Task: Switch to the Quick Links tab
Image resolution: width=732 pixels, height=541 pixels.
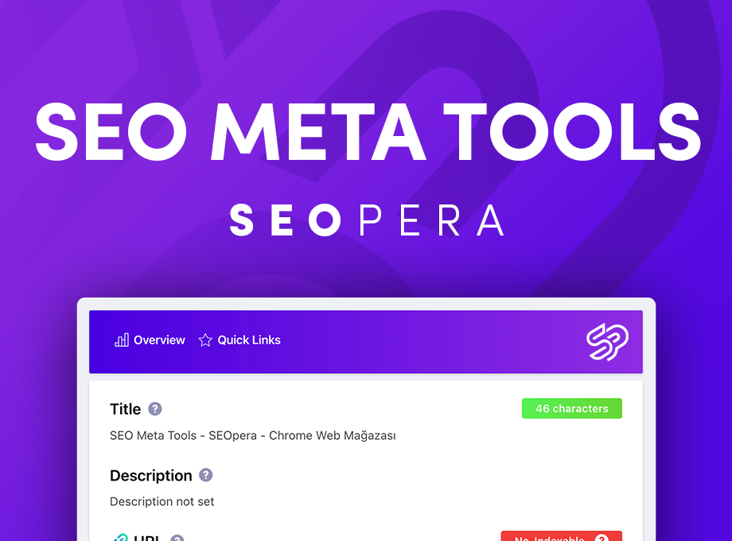Action: 239,340
